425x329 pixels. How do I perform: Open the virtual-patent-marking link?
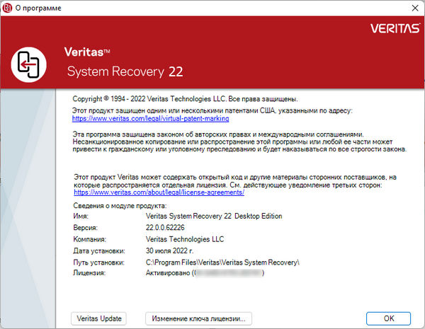click(x=140, y=119)
